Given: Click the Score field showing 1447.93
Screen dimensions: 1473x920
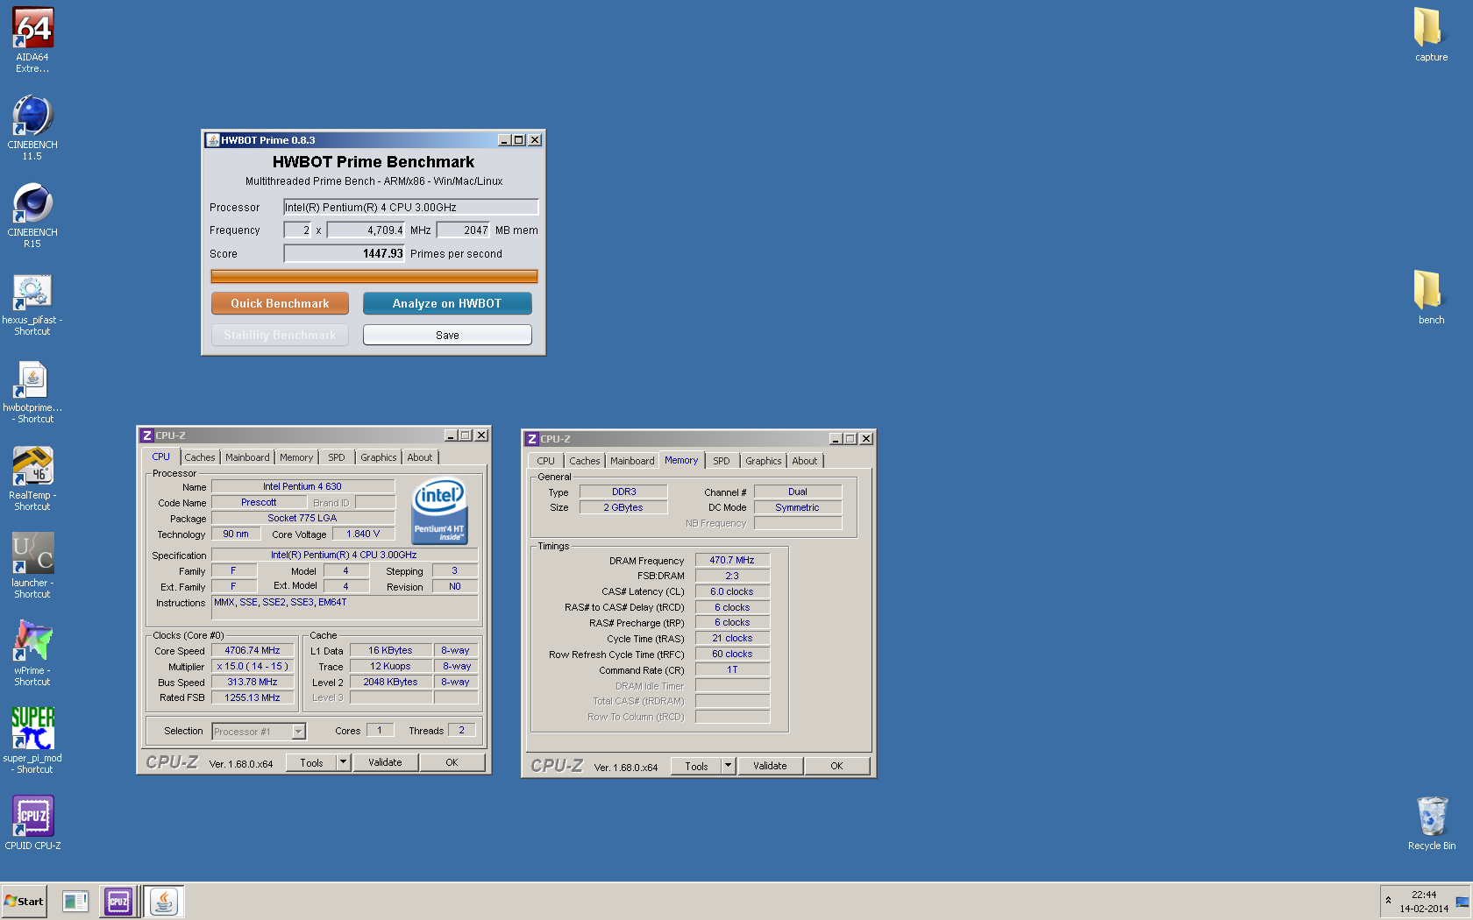Looking at the screenshot, I should pos(344,253).
